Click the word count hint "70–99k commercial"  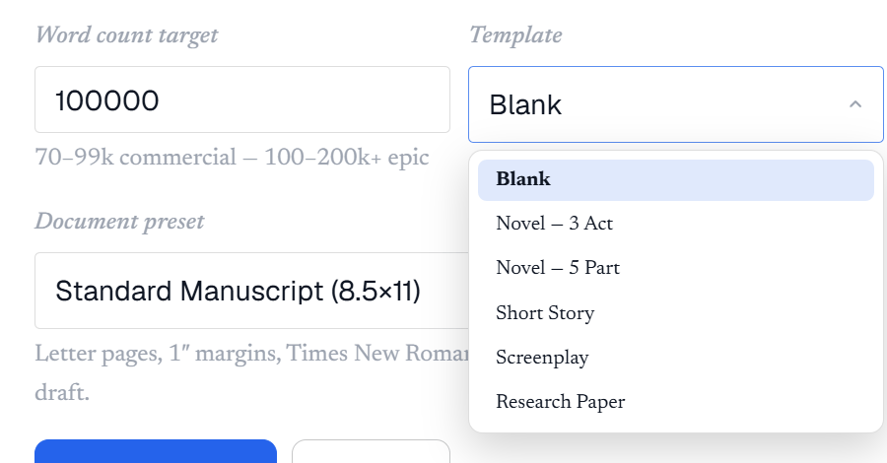coord(136,158)
